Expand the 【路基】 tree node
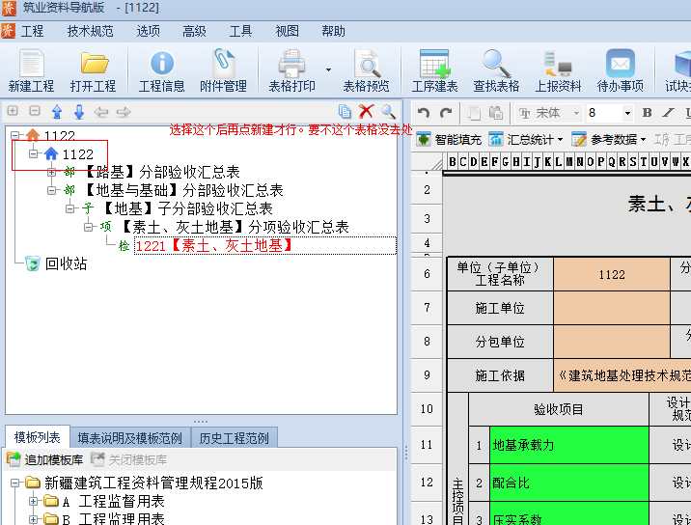Image resolution: width=691 pixels, height=525 pixels. [x=53, y=173]
